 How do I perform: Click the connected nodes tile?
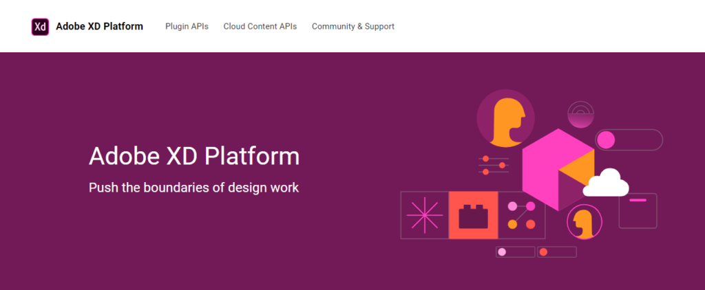coord(521,215)
